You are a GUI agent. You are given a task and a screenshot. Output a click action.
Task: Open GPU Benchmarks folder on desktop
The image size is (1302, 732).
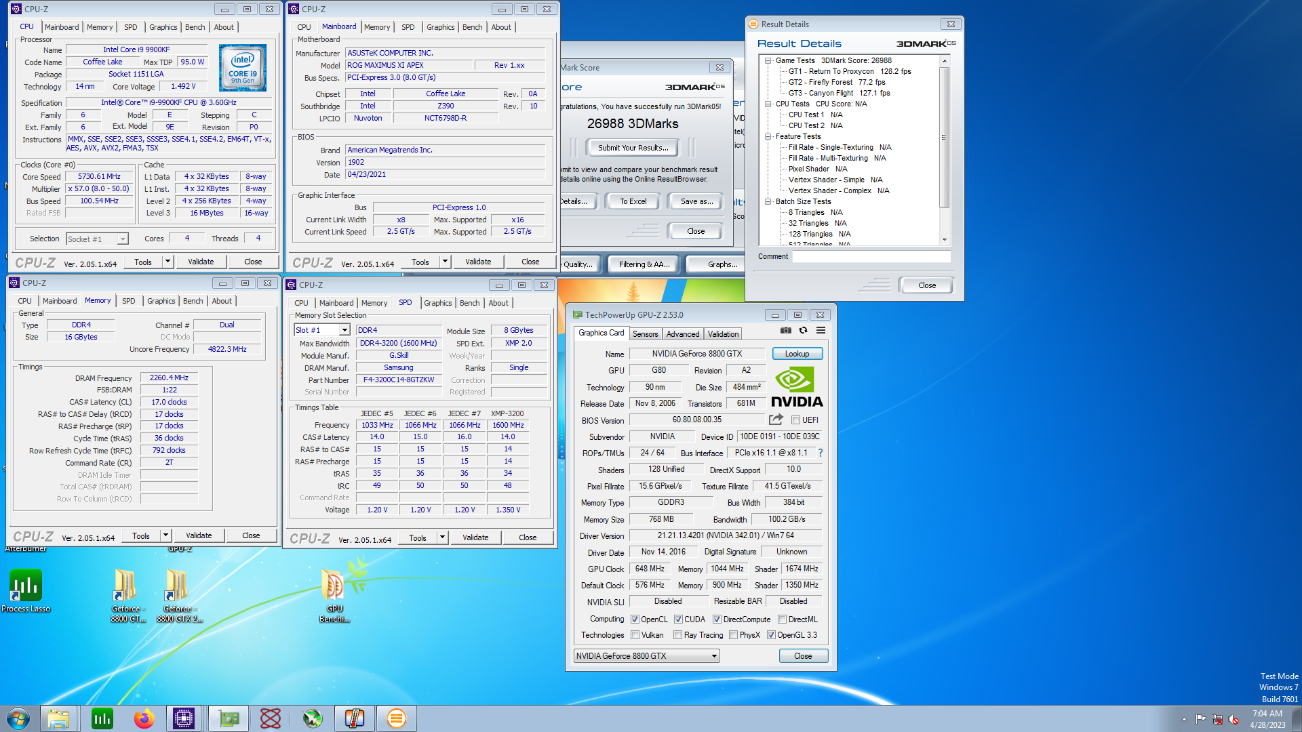coord(334,596)
